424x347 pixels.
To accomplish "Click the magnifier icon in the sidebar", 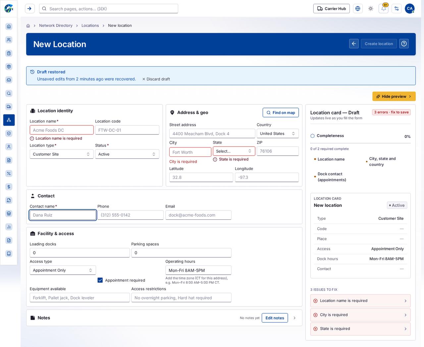I will click(9, 93).
